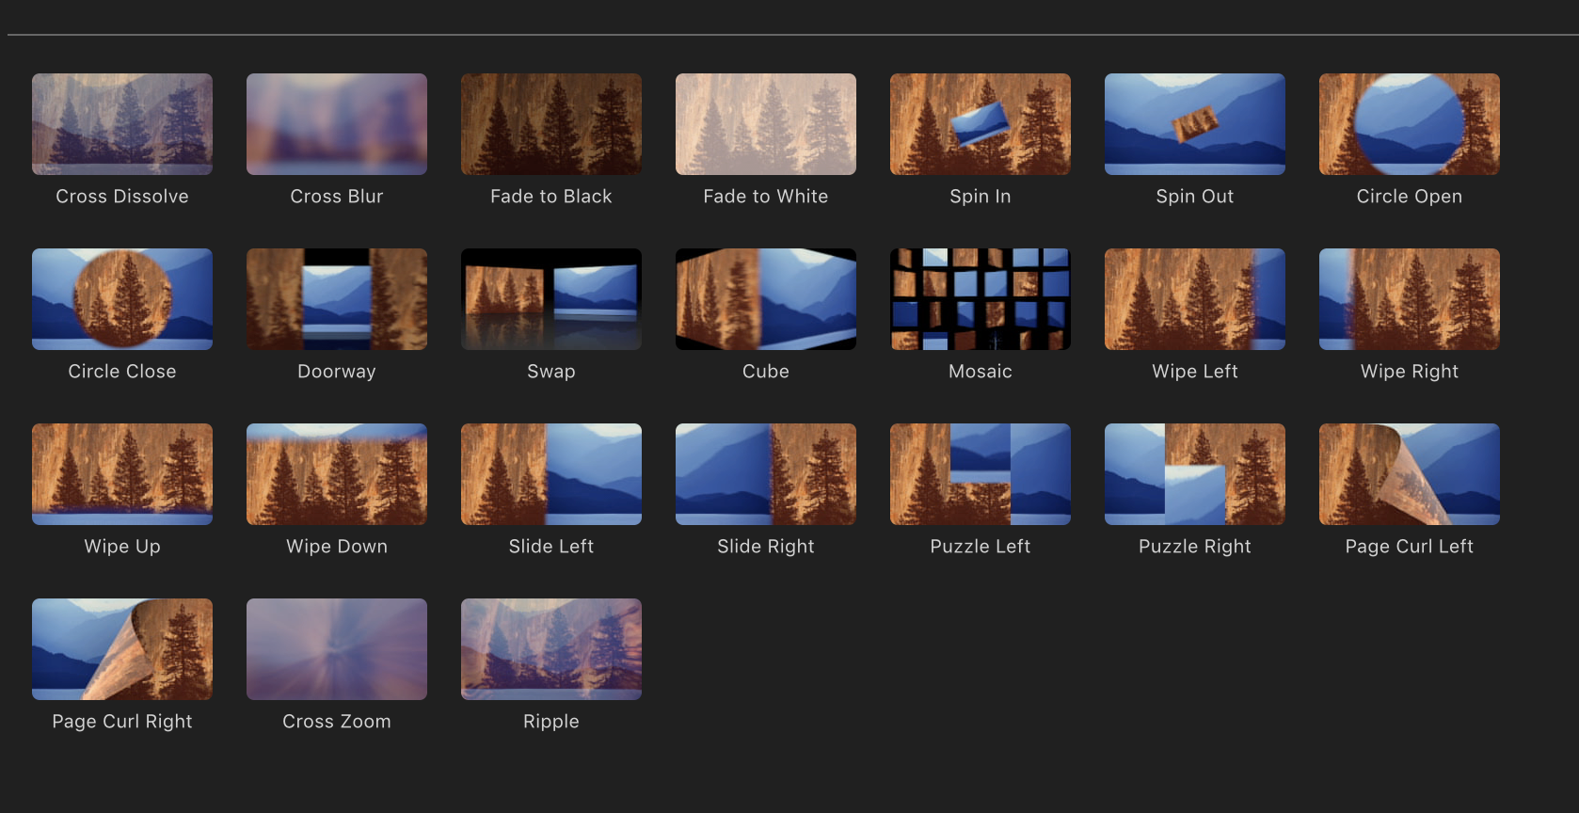Pick the Circle Close transition thumbnail
Image resolution: width=1579 pixels, height=813 pixels.
click(122, 299)
